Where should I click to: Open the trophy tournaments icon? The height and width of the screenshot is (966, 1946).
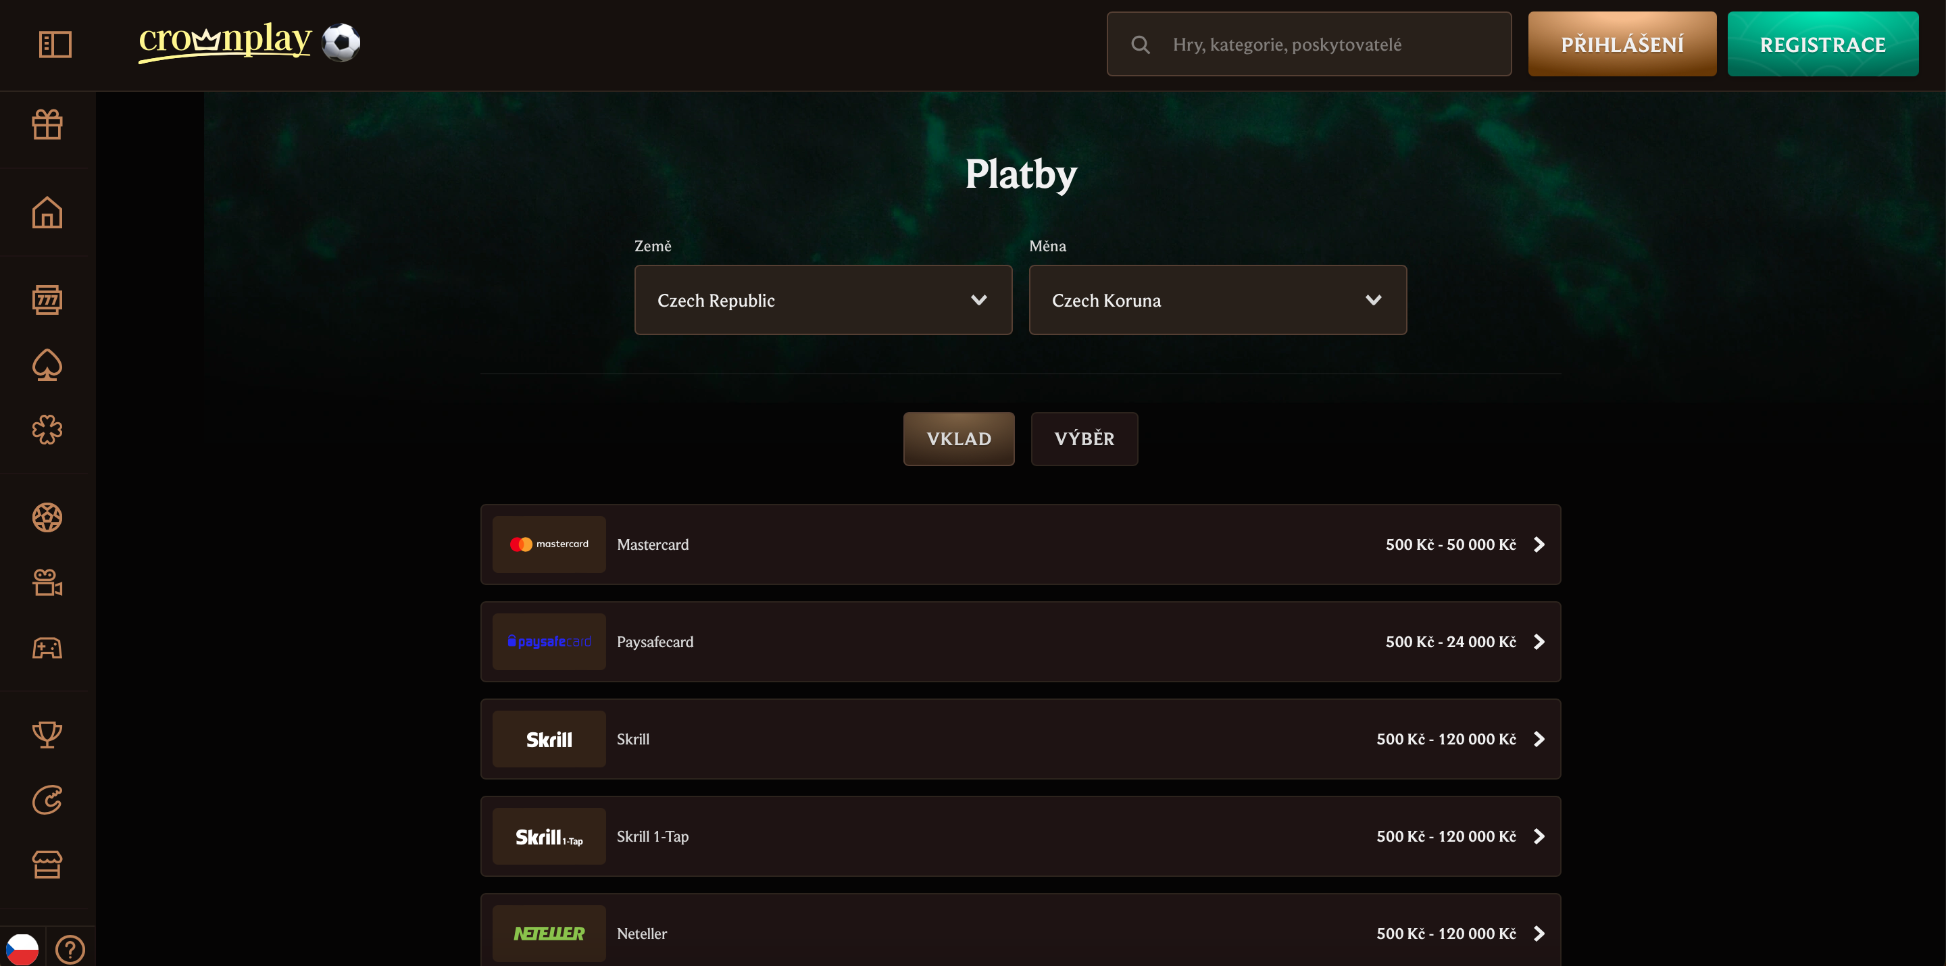47,735
